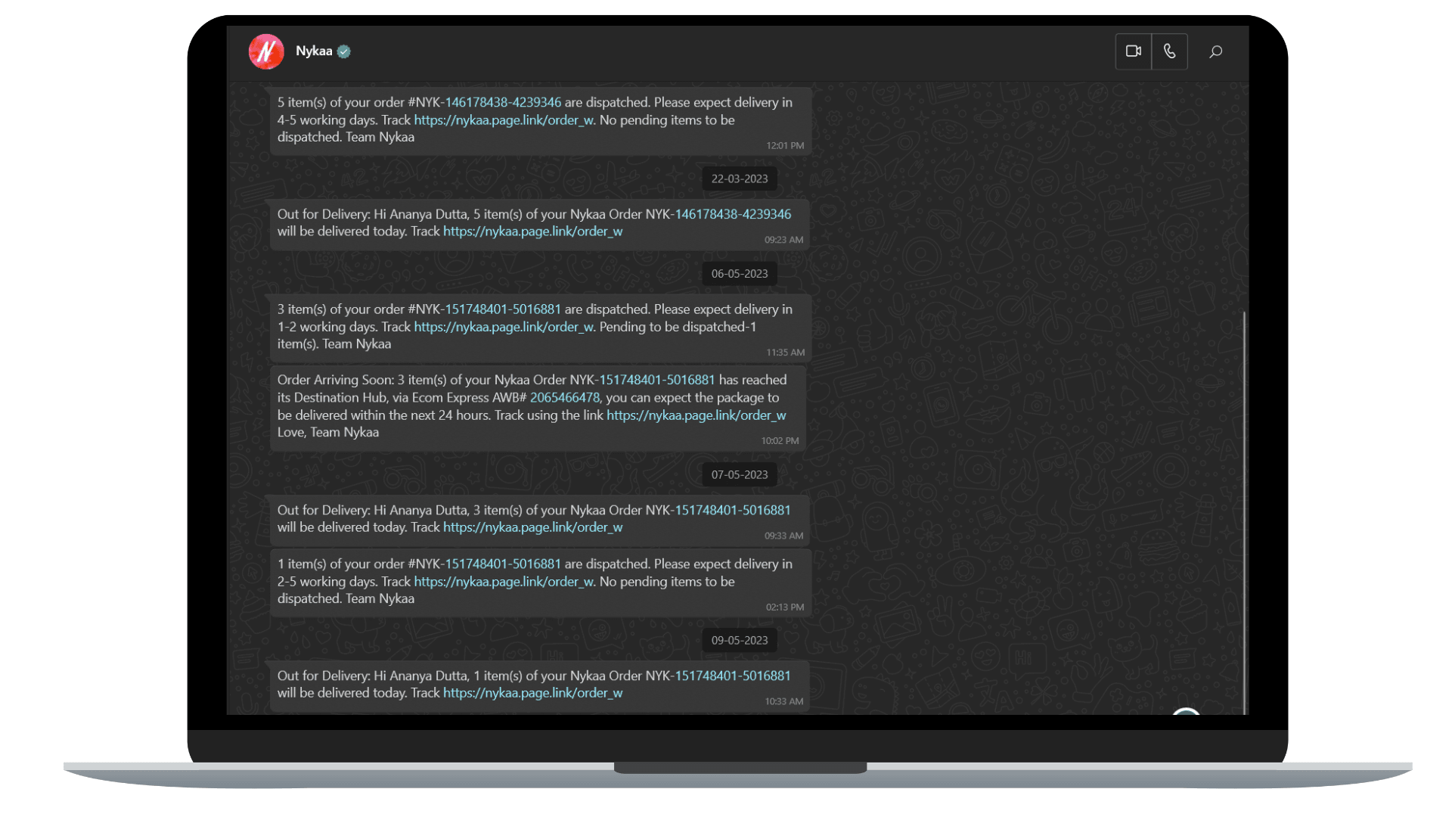Image resolution: width=1452 pixels, height=817 pixels.
Task: Open tracking link in Order Arriving Soon message
Action: pos(696,415)
